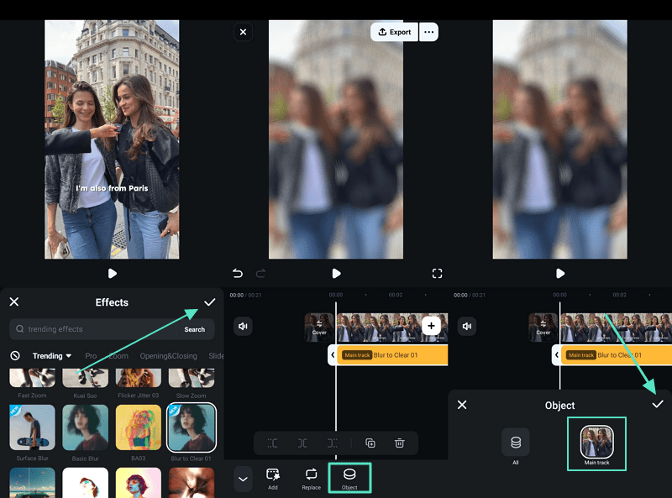Duplicate the effect using the copy icon
Viewport: 672px width, 498px height.
(x=370, y=443)
